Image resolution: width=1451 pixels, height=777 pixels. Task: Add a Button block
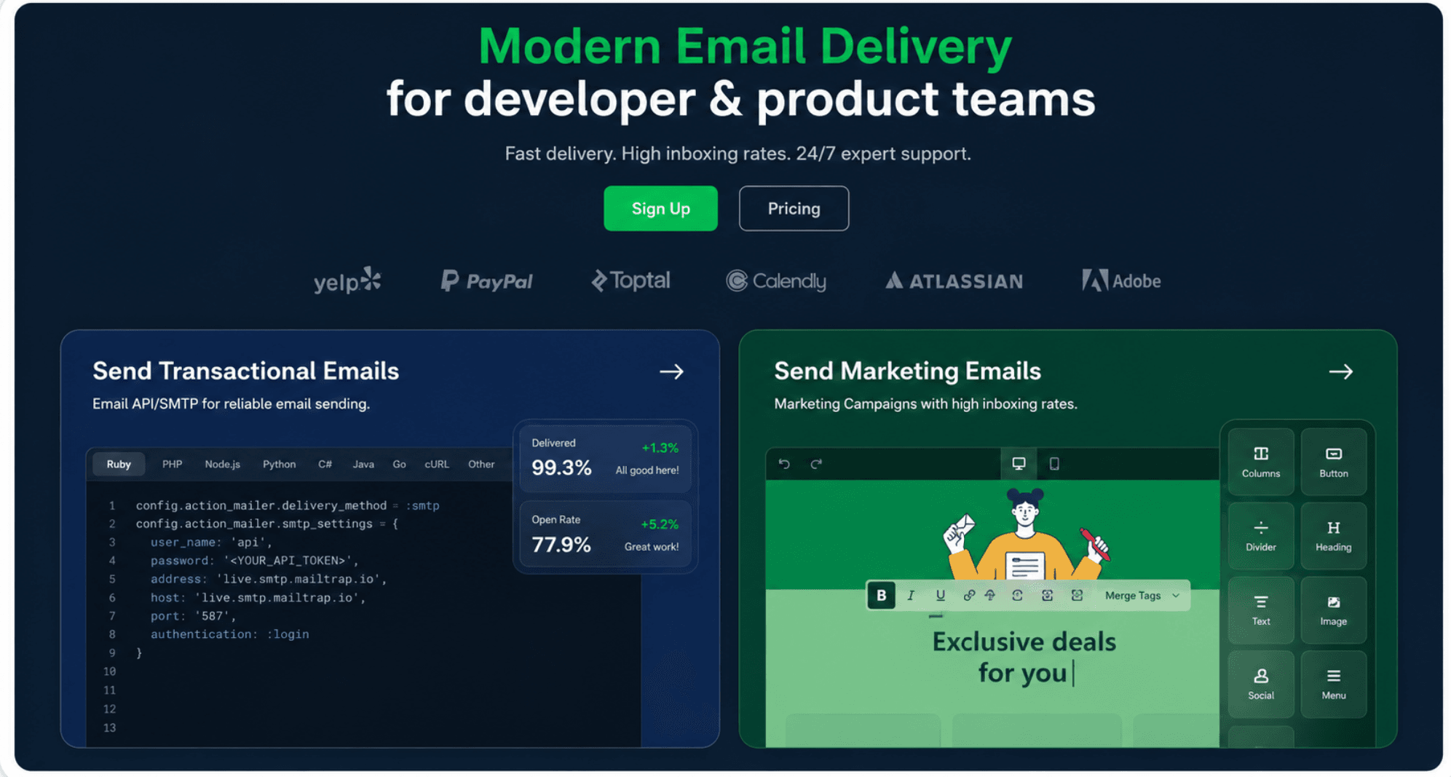point(1333,462)
